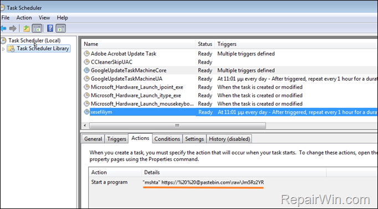The height and width of the screenshot is (209, 378).
Task: Select the GoogleUpdateTaskMachineCore task name
Action: click(x=129, y=70)
